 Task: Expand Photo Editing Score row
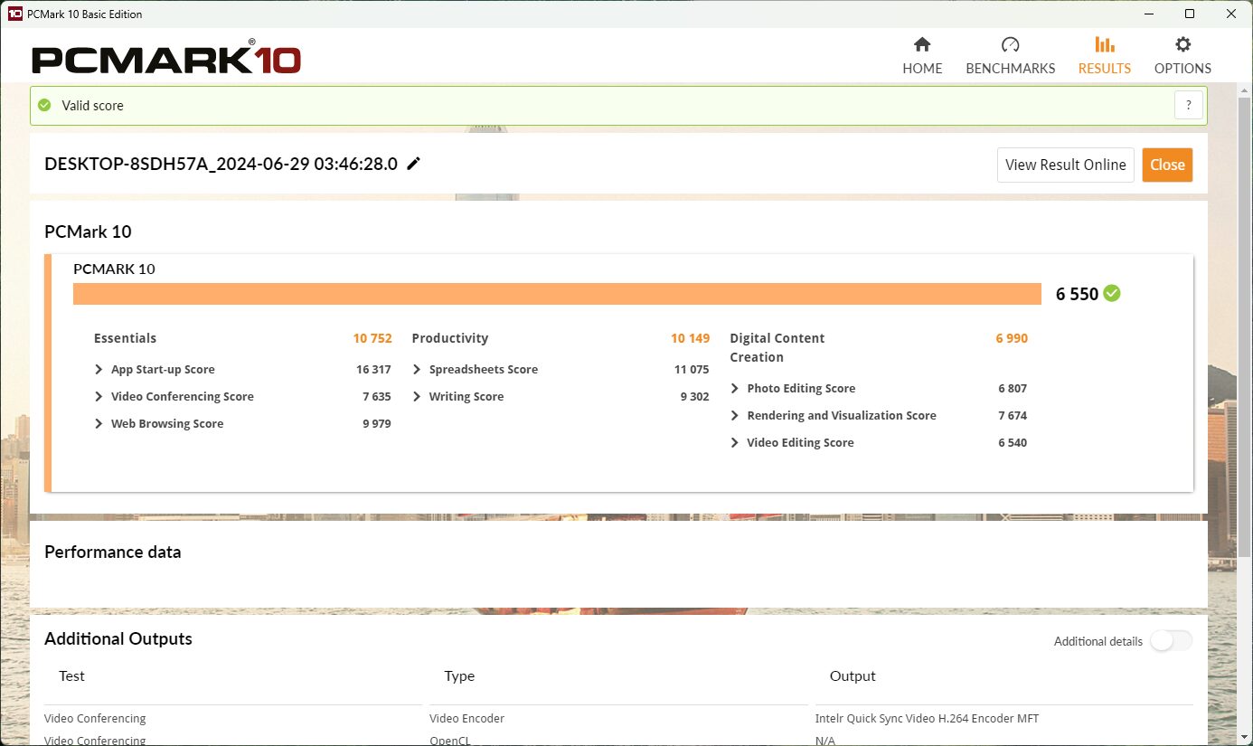[x=735, y=388]
